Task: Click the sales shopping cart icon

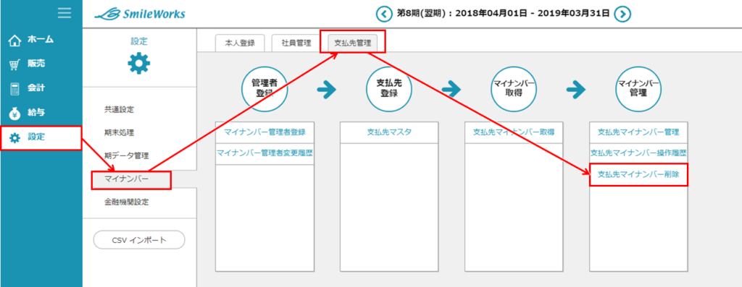Action: point(15,65)
